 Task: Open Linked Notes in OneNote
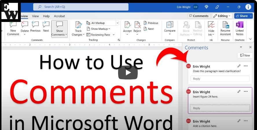(x=240, y=28)
